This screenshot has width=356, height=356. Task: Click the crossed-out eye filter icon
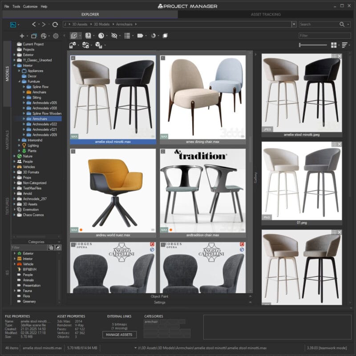(114, 36)
